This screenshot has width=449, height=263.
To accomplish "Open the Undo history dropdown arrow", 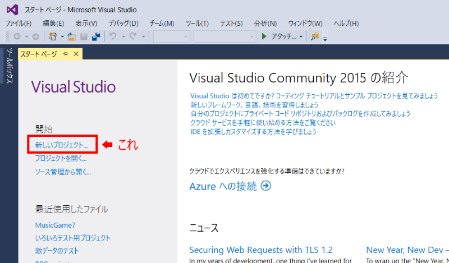I will (123, 36).
